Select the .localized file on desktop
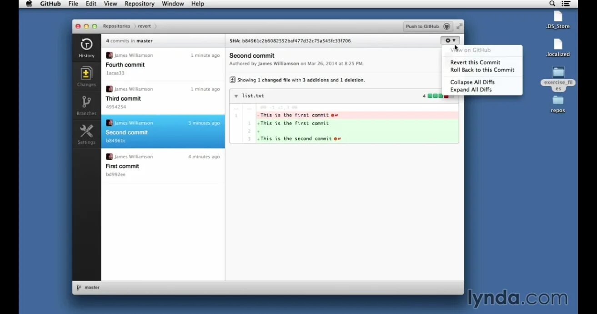The height and width of the screenshot is (314, 597). tap(558, 48)
